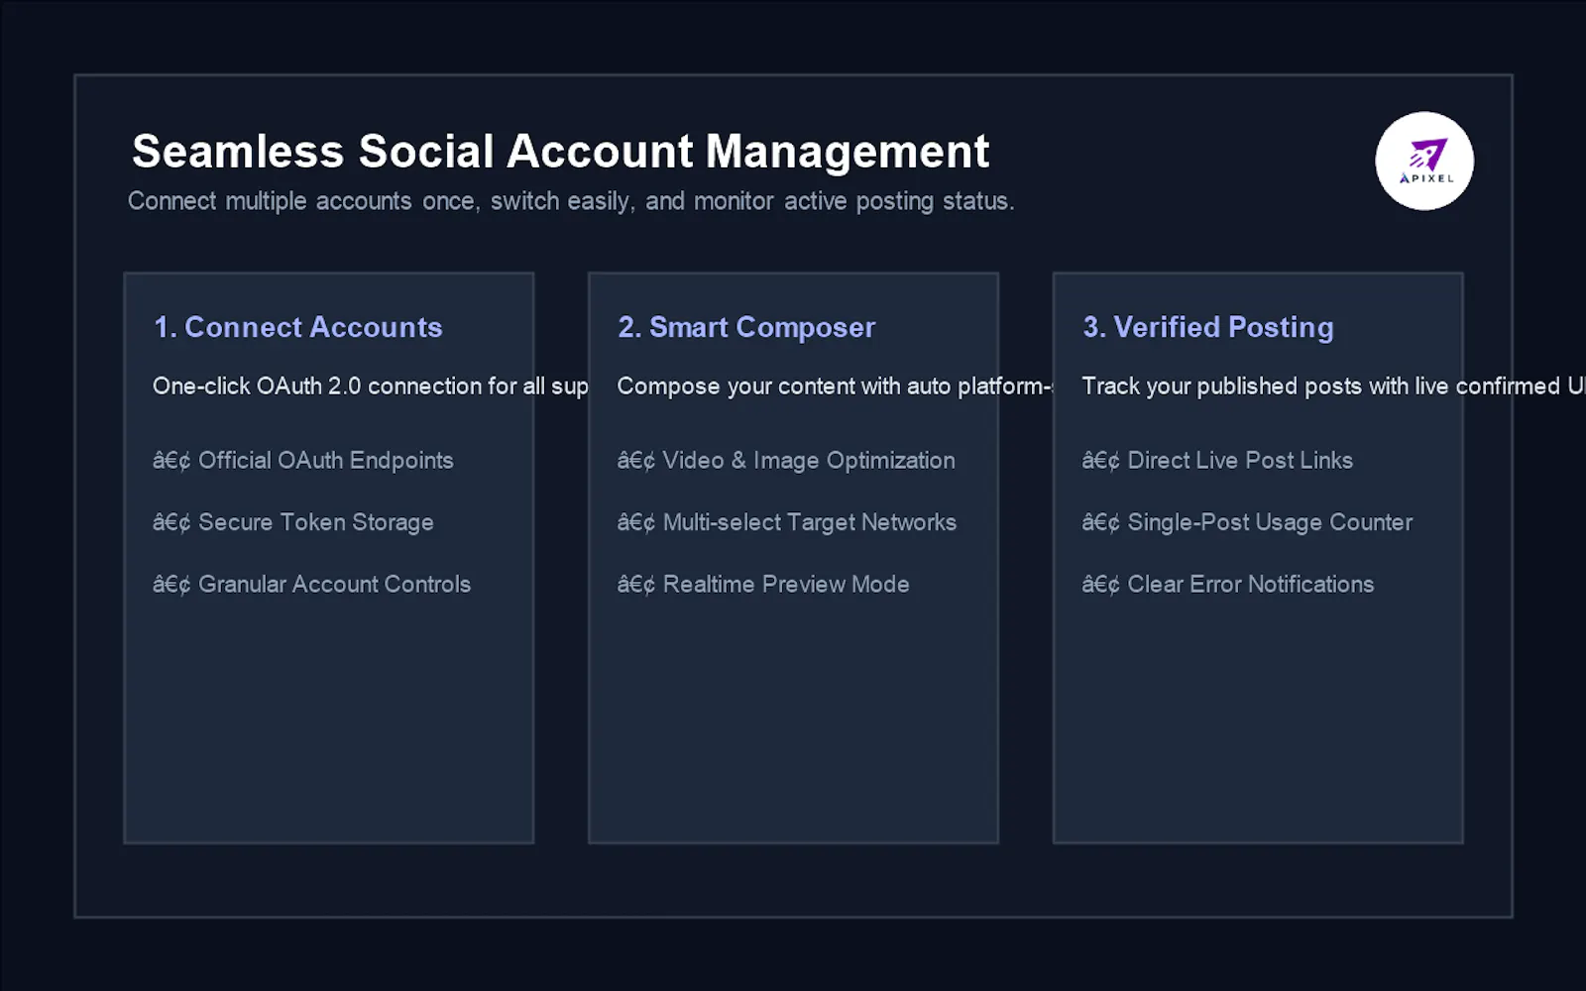Viewport: 1586px width, 991px height.
Task: Click the "Seamless Social Account Management" title
Action: pos(560,152)
